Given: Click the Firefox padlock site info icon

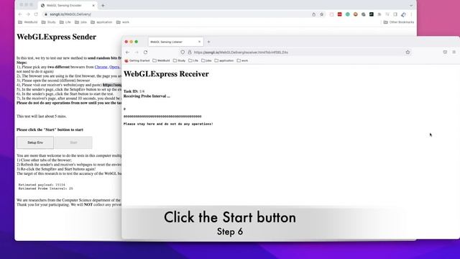Looking at the screenshot, I should point(190,52).
